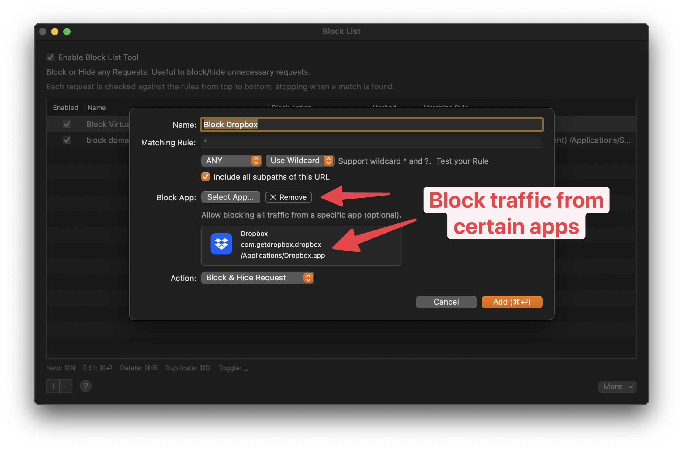Screen dimensions: 683x450
Task: Remove selected rule with minus button
Action: pyautogui.click(x=66, y=386)
